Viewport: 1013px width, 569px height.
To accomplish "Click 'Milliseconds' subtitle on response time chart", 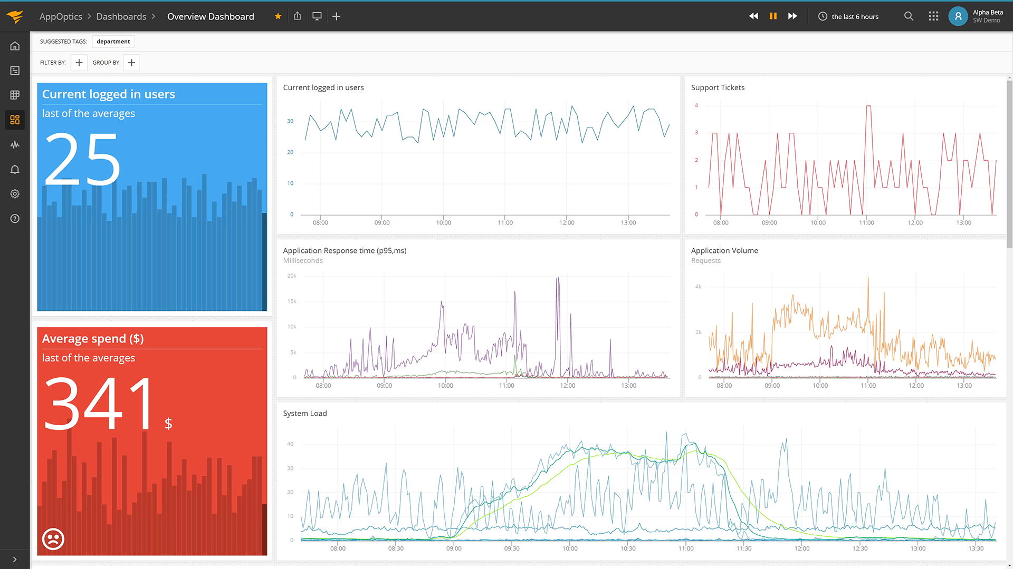I will [303, 261].
